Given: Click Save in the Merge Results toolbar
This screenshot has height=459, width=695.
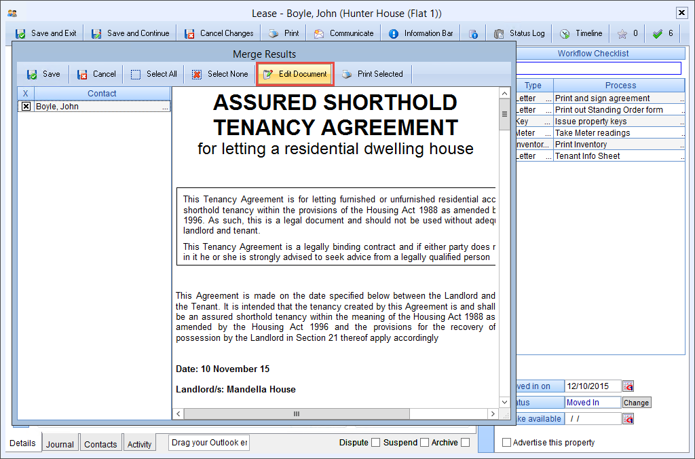Looking at the screenshot, I should pos(43,74).
